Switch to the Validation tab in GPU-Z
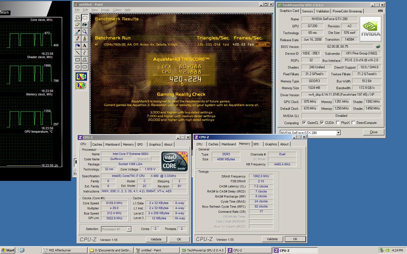 tap(322, 11)
